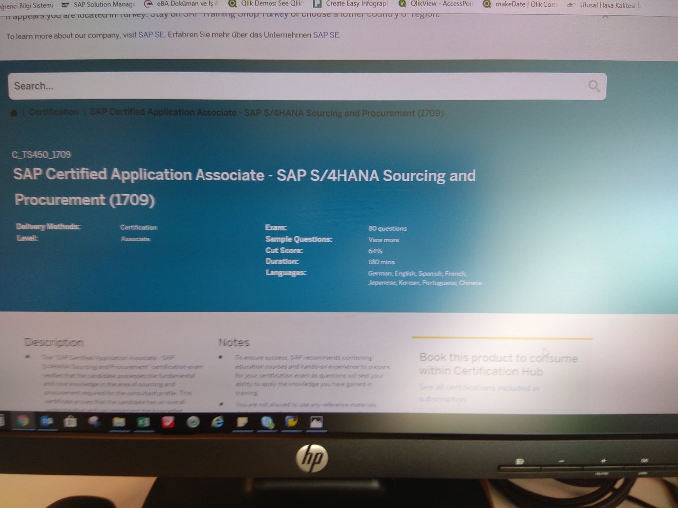Select exam code C_TS450_1709 text
The width and height of the screenshot is (678, 508).
pos(41,154)
